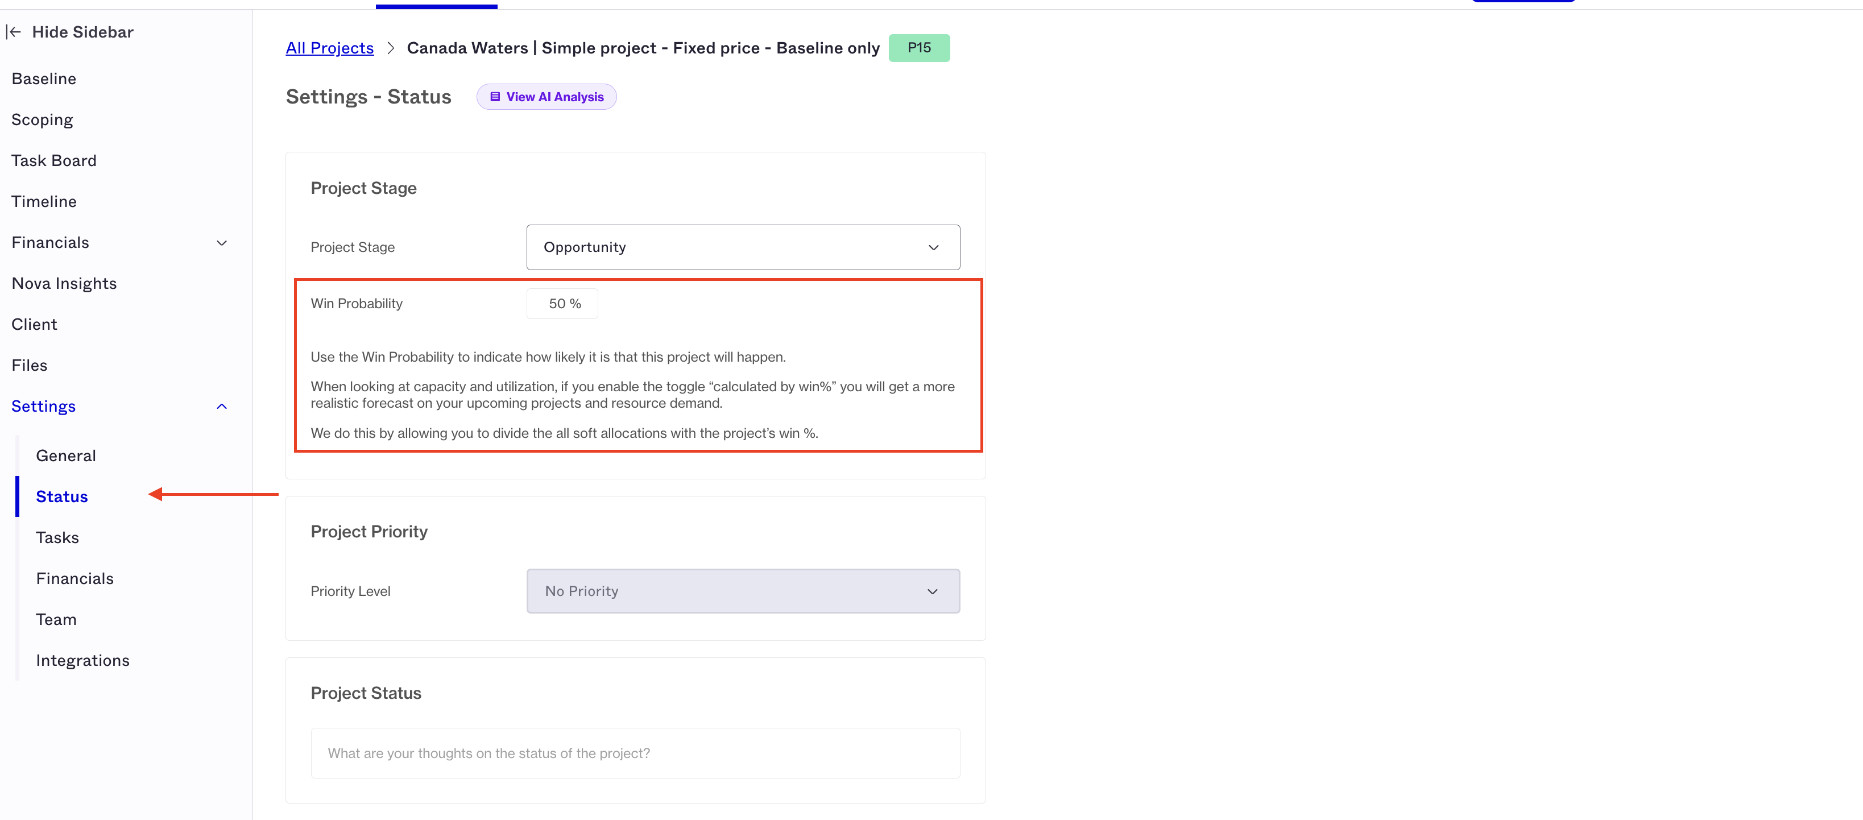Open the Priority Level dropdown
Viewport: 1863px width, 820px height.
(x=743, y=591)
